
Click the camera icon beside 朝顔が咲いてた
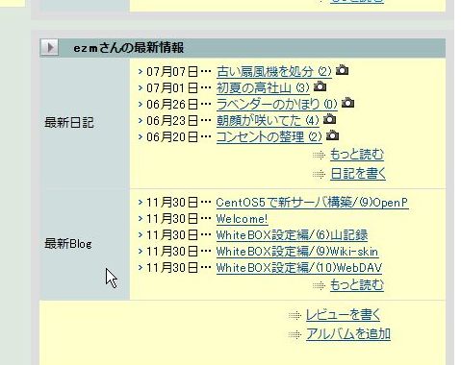[x=329, y=119]
